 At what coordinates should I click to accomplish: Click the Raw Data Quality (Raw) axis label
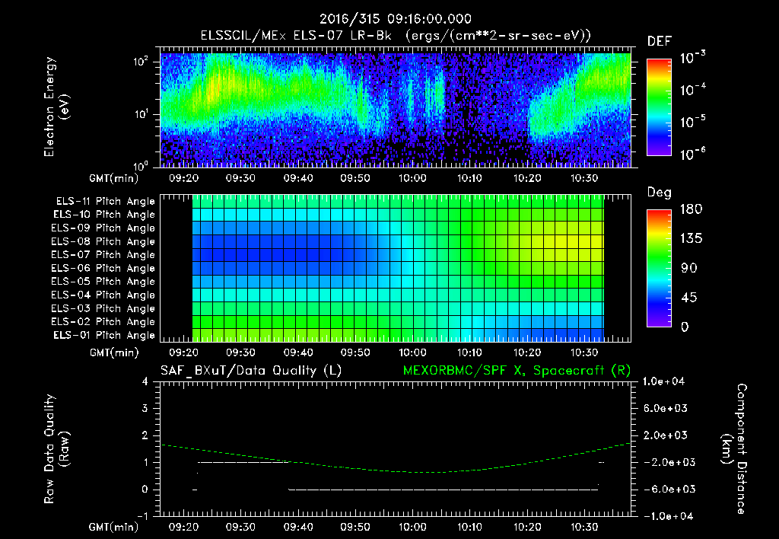pos(56,449)
